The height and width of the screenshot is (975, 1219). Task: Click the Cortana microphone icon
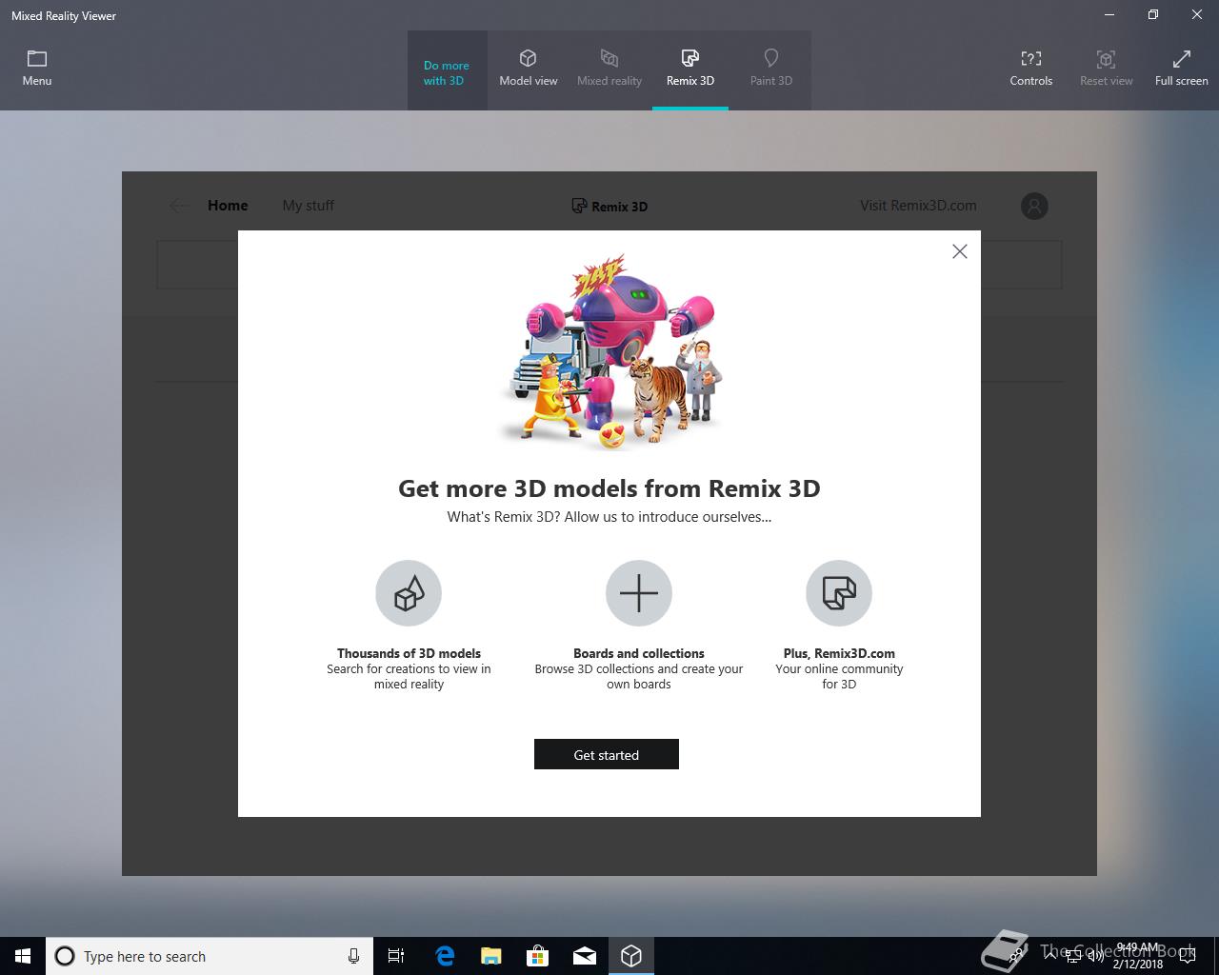click(353, 956)
